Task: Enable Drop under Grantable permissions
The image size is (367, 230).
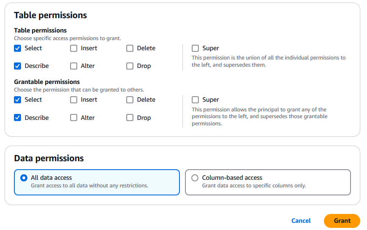Action: tap(130, 118)
